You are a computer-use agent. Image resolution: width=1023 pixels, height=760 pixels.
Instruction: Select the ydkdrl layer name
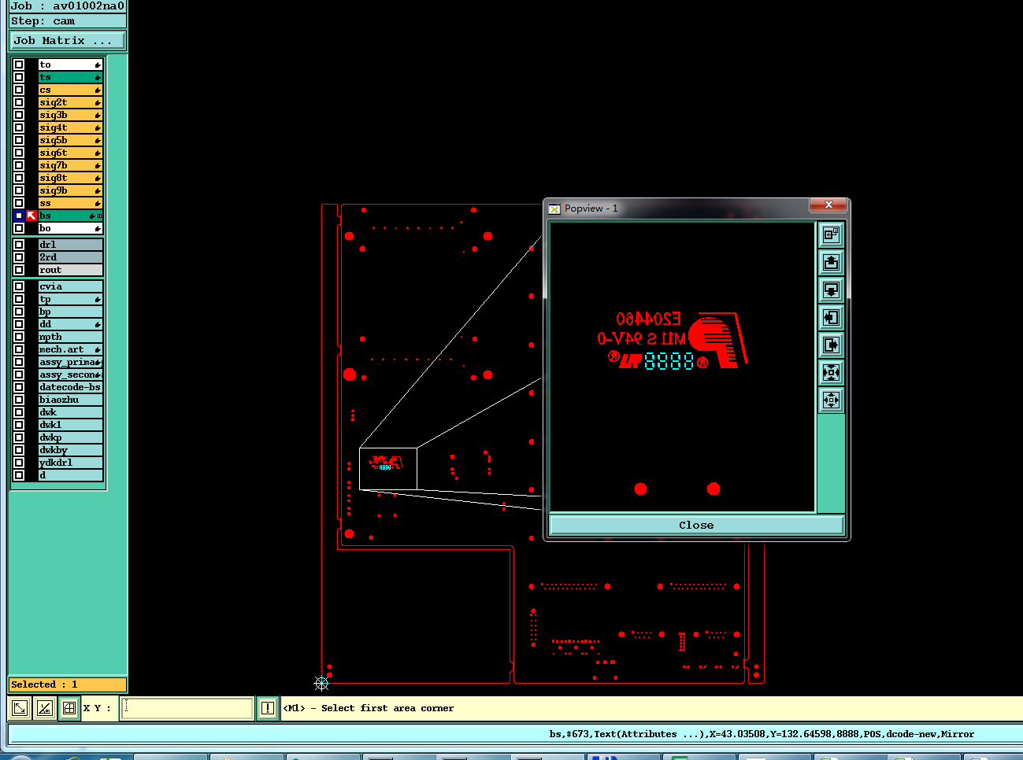[x=70, y=463]
